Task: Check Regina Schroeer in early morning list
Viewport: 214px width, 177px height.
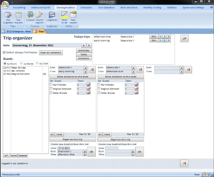Action: tap(51, 89)
